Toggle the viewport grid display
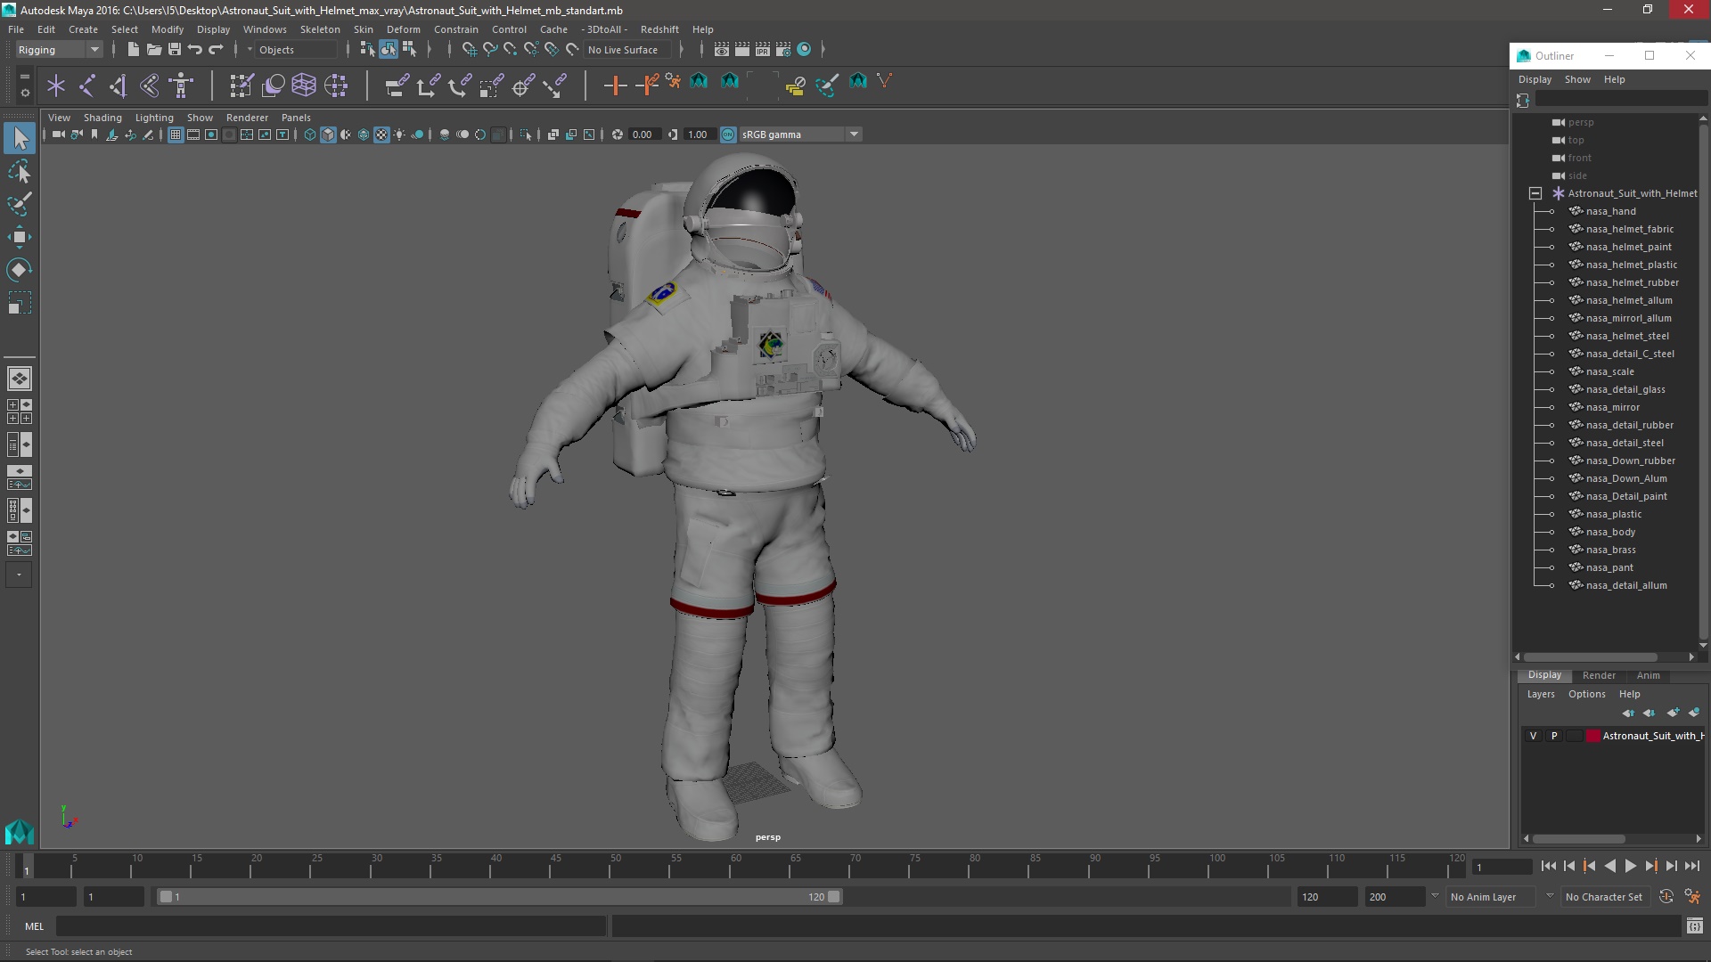Image resolution: width=1711 pixels, height=962 pixels. click(x=176, y=135)
